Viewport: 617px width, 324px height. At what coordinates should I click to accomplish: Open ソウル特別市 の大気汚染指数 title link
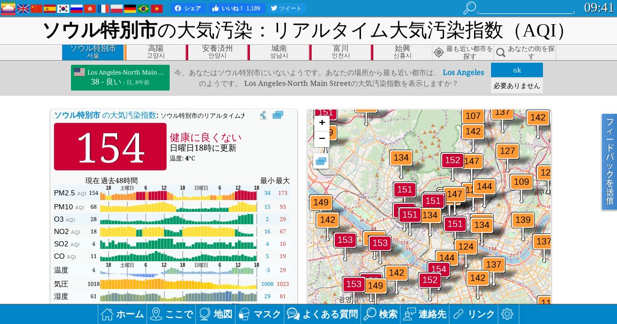(105, 115)
